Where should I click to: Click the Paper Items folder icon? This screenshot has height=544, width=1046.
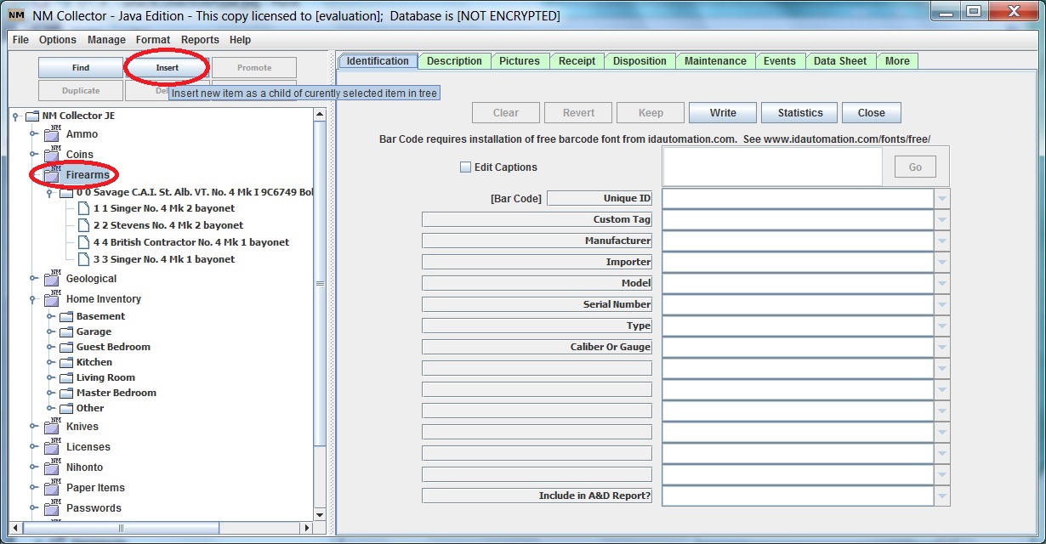pos(51,488)
